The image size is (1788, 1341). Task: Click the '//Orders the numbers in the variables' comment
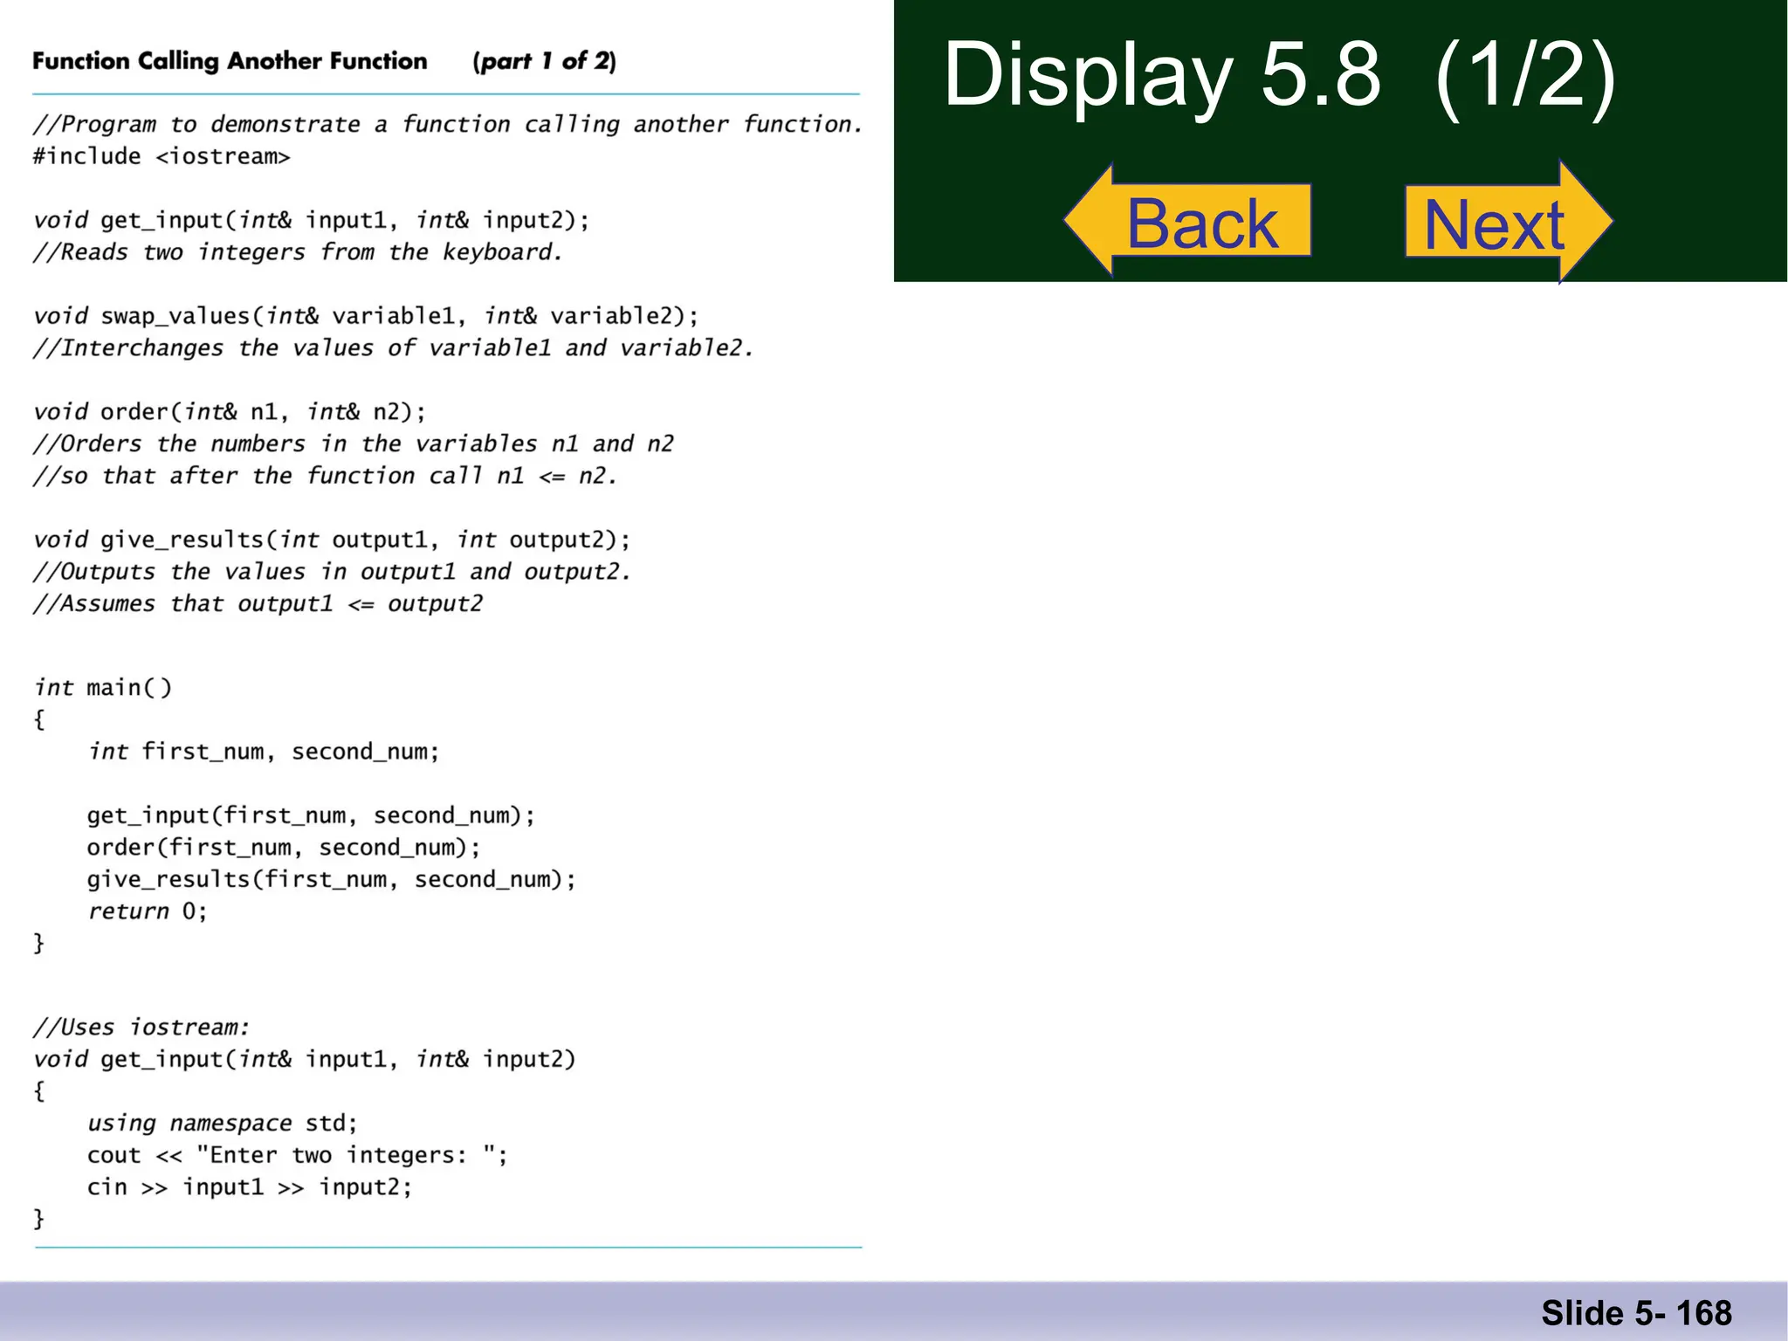[x=354, y=444]
